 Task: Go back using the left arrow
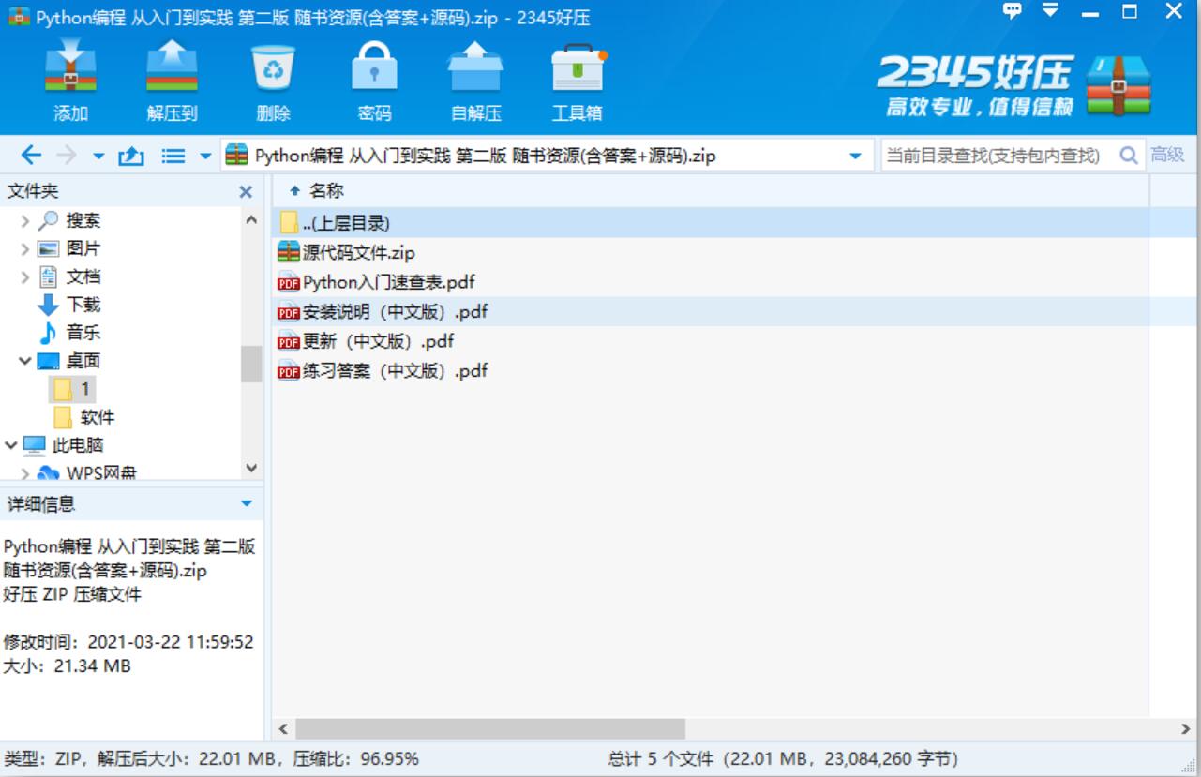point(31,156)
